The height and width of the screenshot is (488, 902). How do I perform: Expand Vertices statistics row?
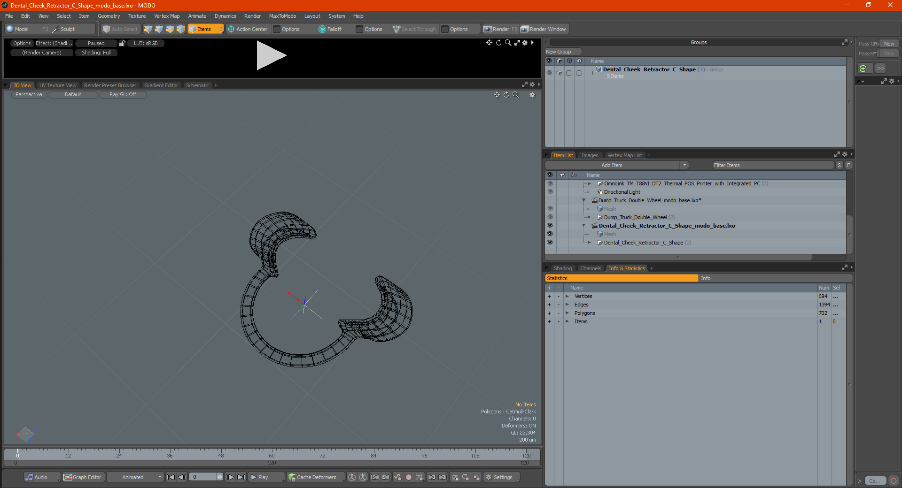[567, 296]
